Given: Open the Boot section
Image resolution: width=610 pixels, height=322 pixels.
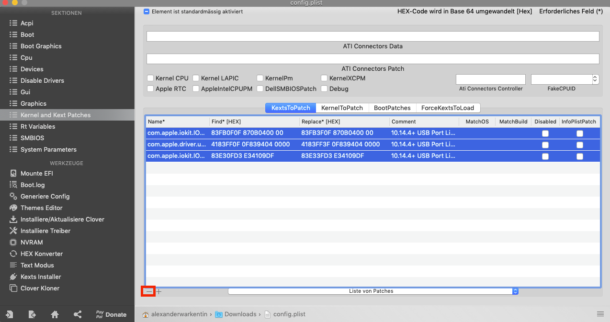Looking at the screenshot, I should point(27,34).
